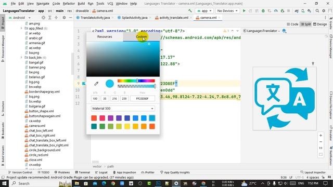This screenshot has height=187, width=333.
Task: Open File Explorer from taskbar
Action: (77, 183)
